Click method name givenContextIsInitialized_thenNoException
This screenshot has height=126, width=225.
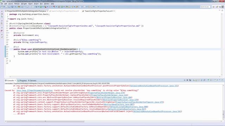click(x=54, y=49)
